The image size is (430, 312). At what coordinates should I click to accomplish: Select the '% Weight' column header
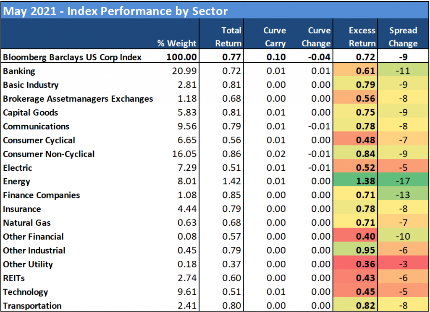pyautogui.click(x=177, y=43)
